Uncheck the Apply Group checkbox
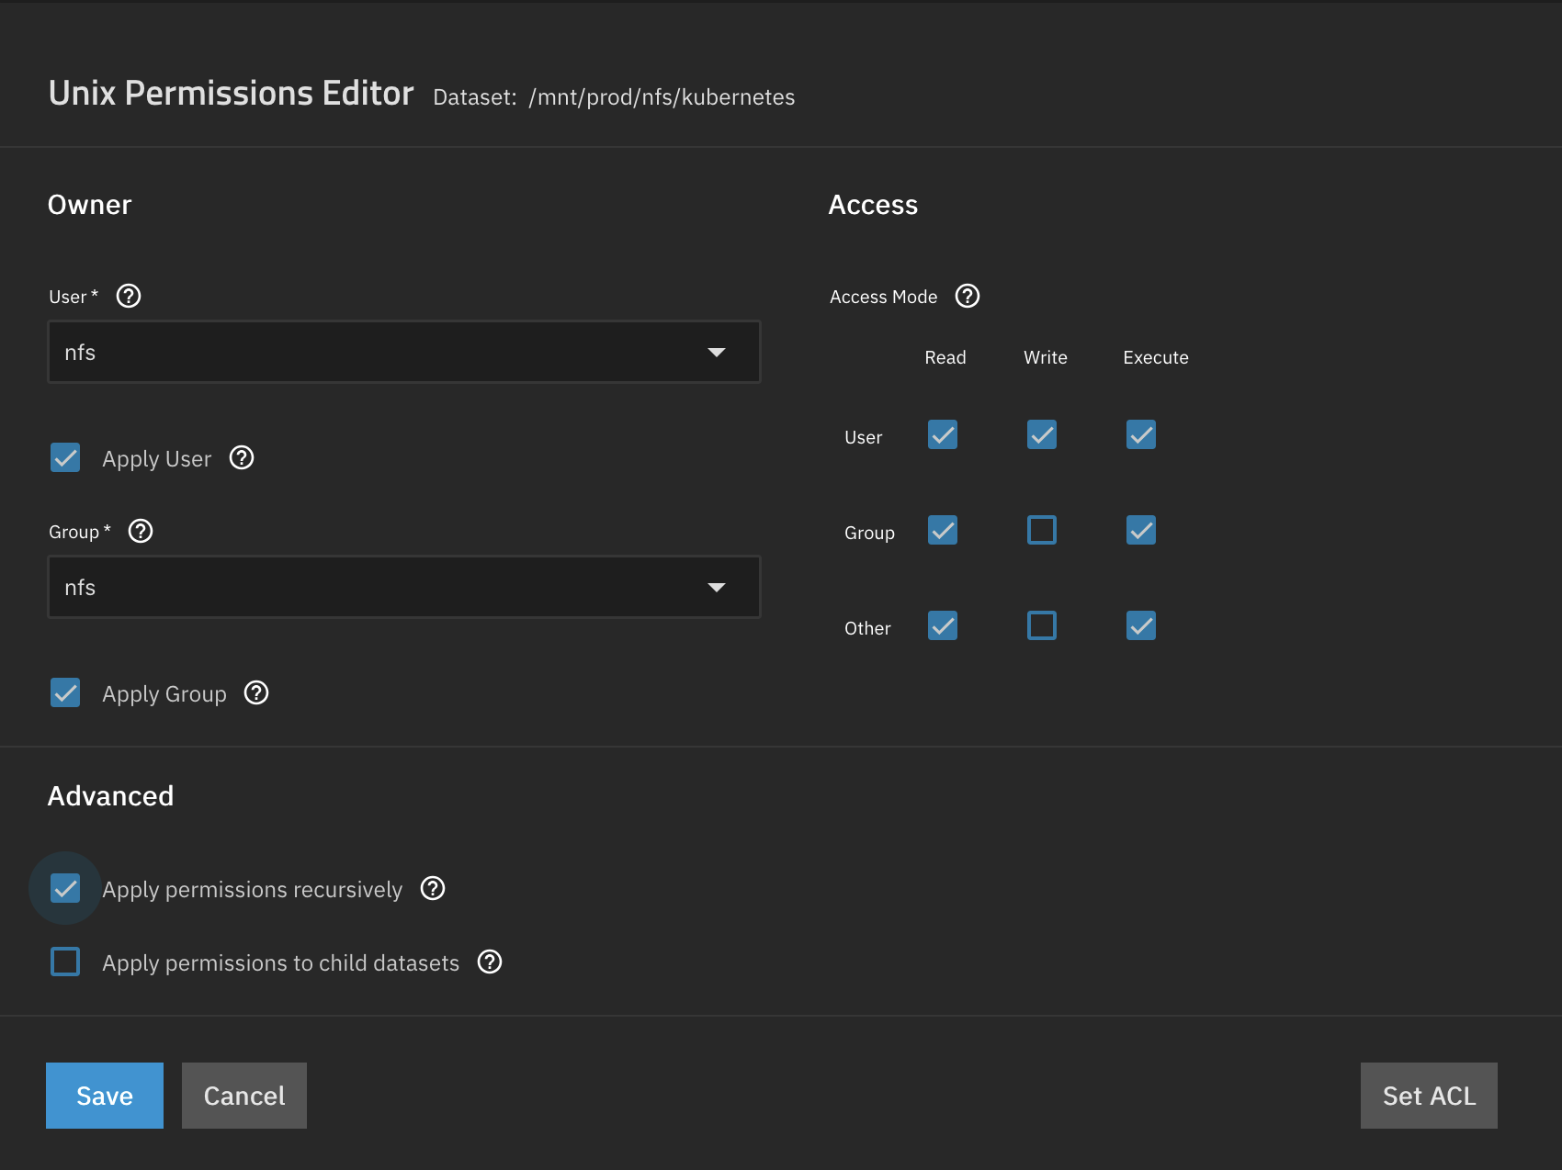This screenshot has height=1170, width=1562. [x=65, y=692]
